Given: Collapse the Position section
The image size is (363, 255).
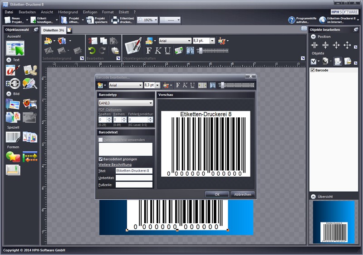Looking at the screenshot, I should point(313,37).
